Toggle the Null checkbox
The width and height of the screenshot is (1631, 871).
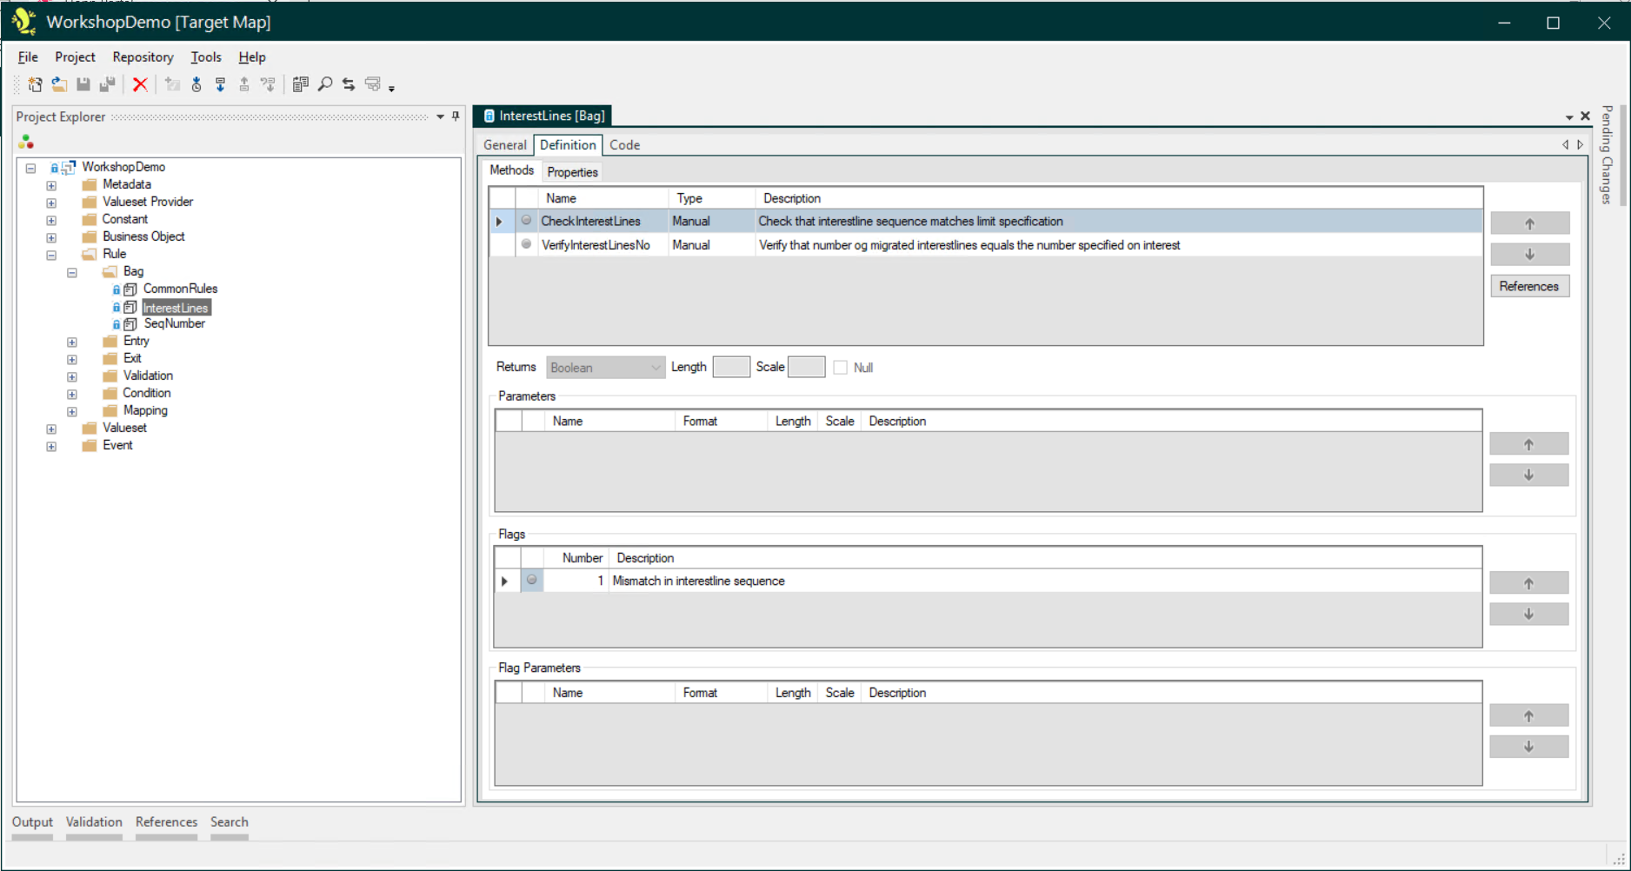pos(840,368)
